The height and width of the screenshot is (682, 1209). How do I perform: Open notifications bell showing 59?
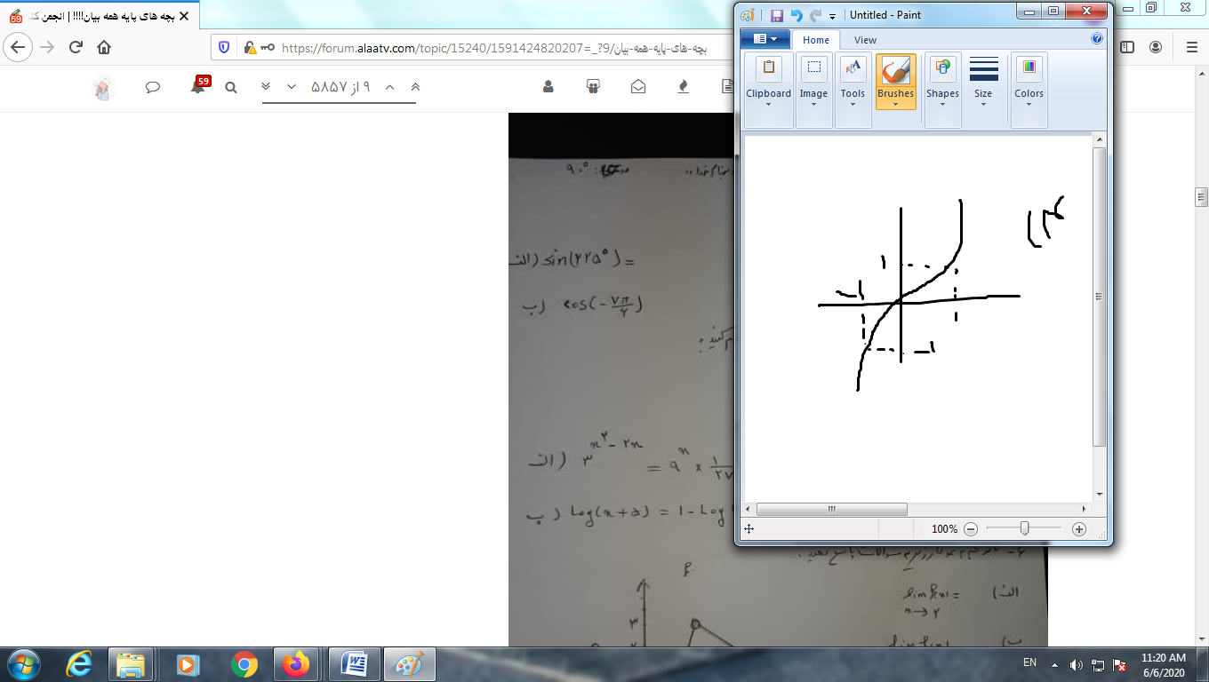[x=199, y=86]
